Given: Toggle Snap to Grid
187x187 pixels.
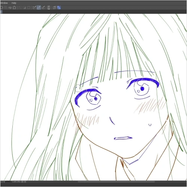Looking at the screenshot, I should [x=43, y=7].
